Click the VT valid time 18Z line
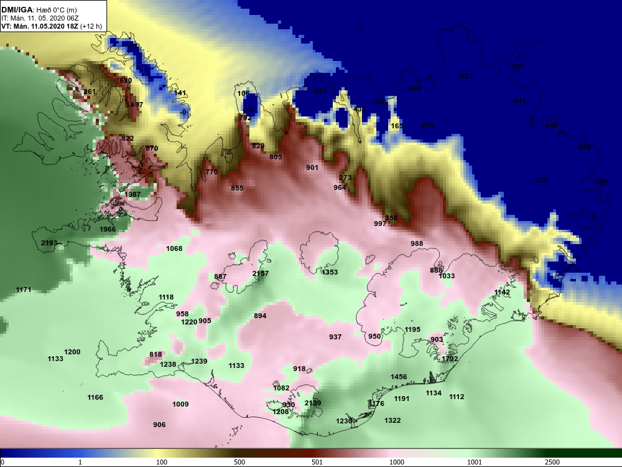Viewport: 622px width, 467px height. [52, 27]
